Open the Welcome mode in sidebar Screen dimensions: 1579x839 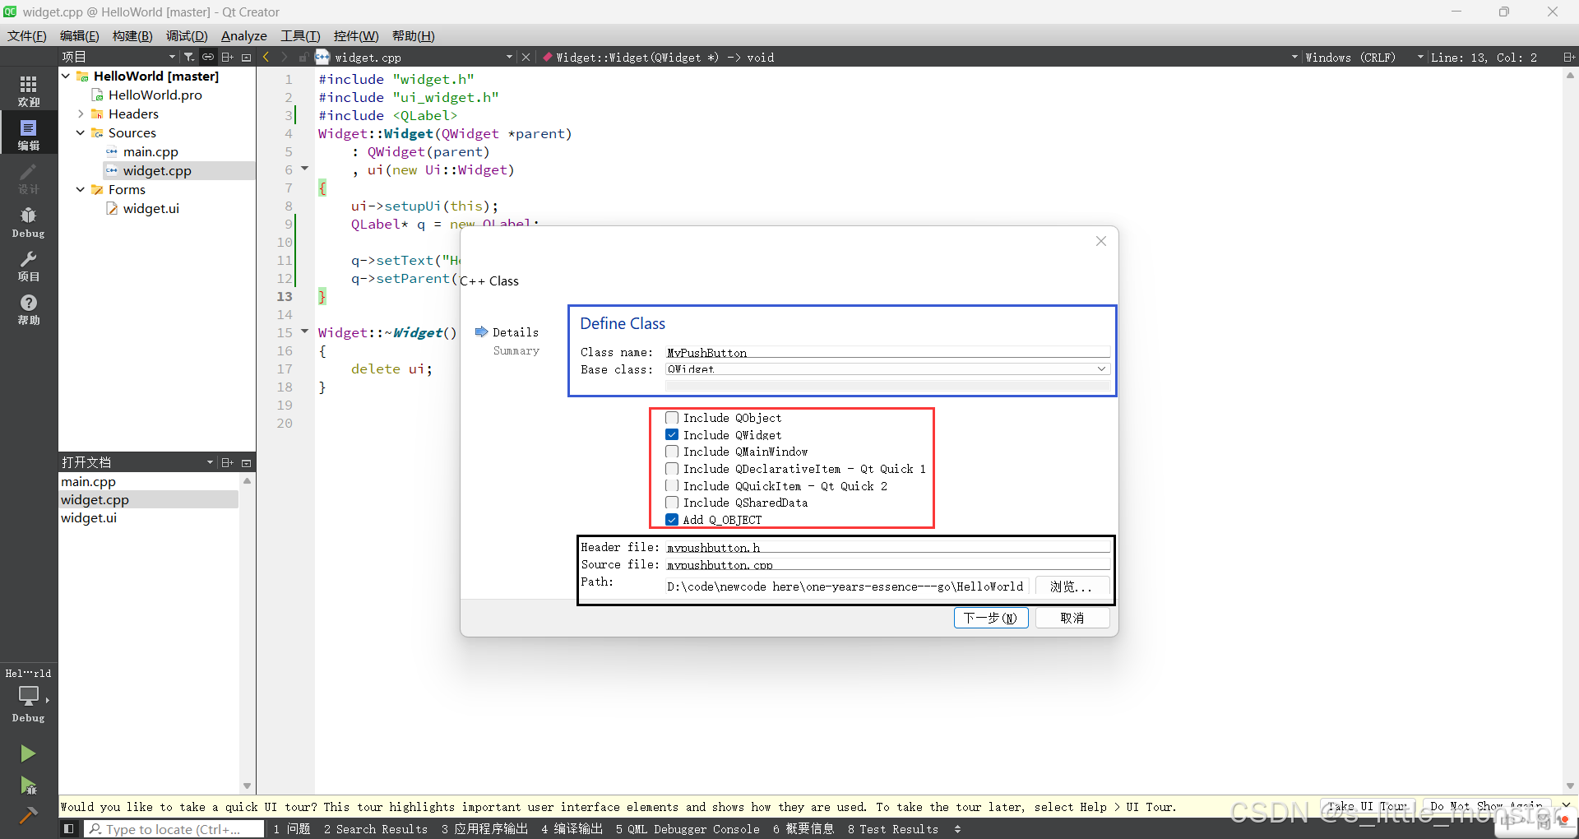pos(29,90)
